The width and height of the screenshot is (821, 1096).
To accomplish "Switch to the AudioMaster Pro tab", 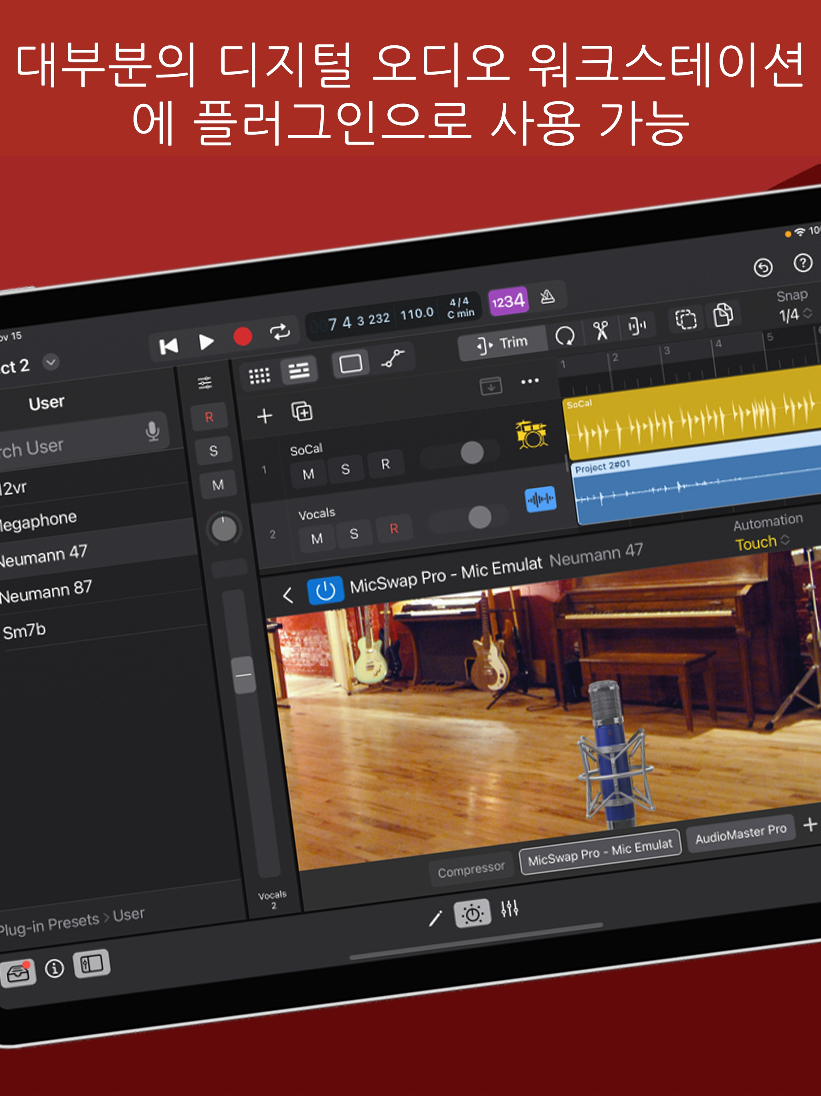I will [x=741, y=833].
